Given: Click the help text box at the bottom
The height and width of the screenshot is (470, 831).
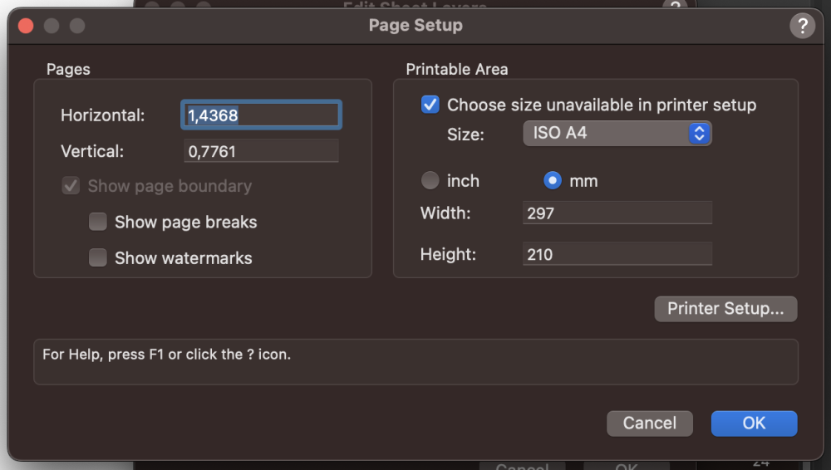Looking at the screenshot, I should click(415, 361).
